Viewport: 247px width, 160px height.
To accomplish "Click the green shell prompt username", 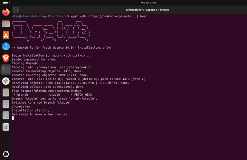I will 38,16.
